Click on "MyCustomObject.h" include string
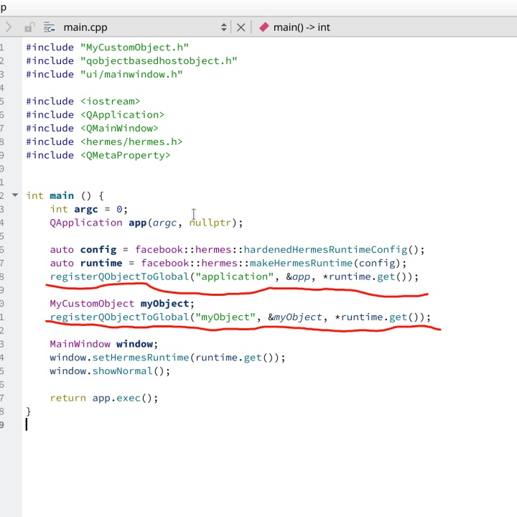 point(134,47)
